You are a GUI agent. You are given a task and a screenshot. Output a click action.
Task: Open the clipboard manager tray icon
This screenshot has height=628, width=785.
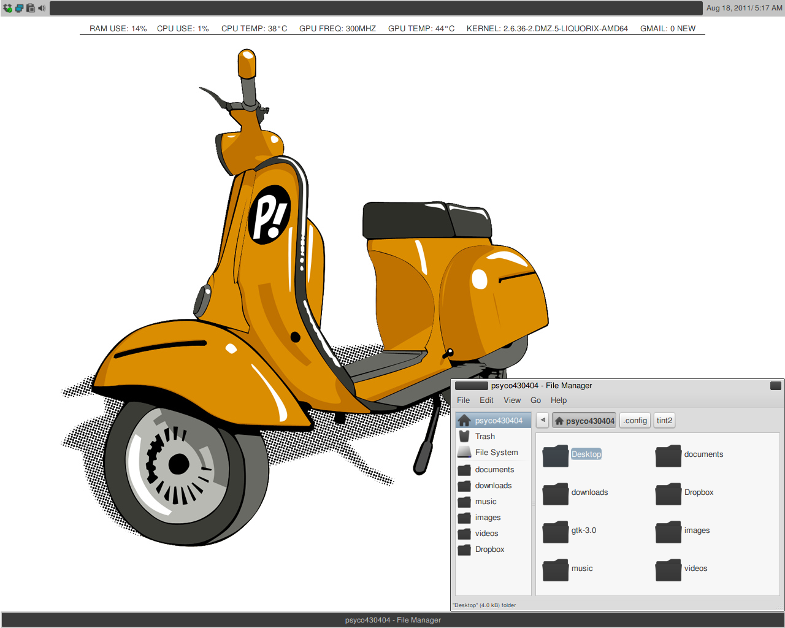(30, 8)
